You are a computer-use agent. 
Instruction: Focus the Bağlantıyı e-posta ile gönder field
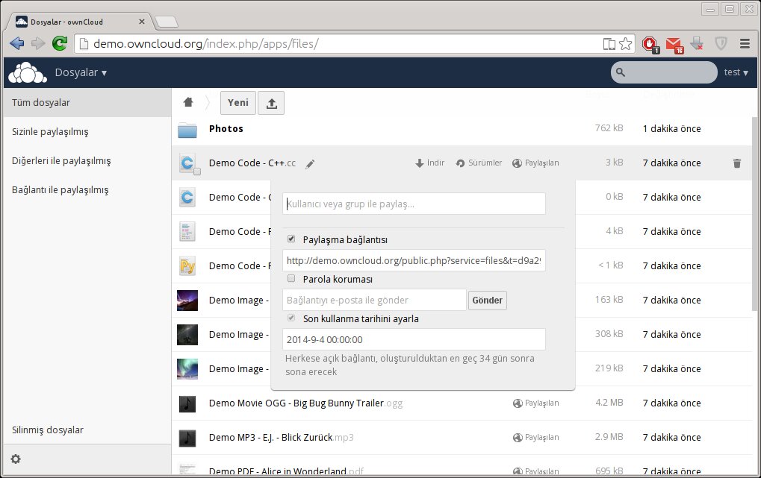374,301
